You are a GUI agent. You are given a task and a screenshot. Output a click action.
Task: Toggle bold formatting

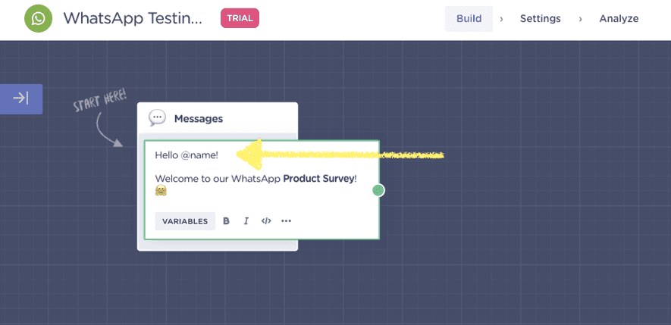coord(227,221)
